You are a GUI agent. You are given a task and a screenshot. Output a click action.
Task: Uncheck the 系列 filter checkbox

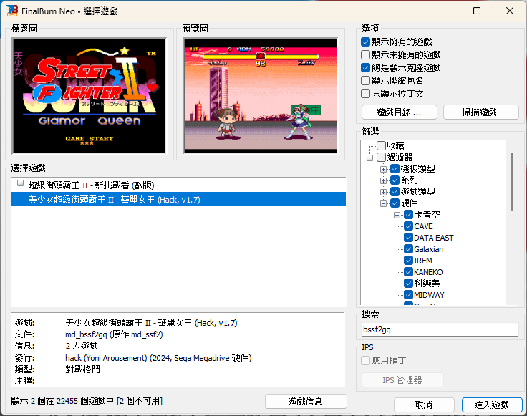point(395,180)
